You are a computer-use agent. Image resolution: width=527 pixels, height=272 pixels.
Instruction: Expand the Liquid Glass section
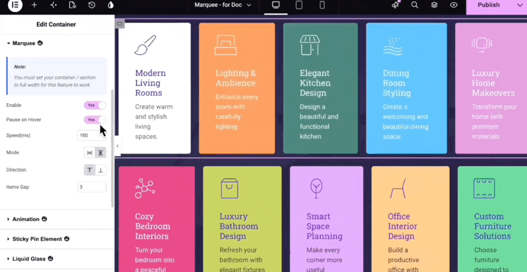click(x=30, y=259)
